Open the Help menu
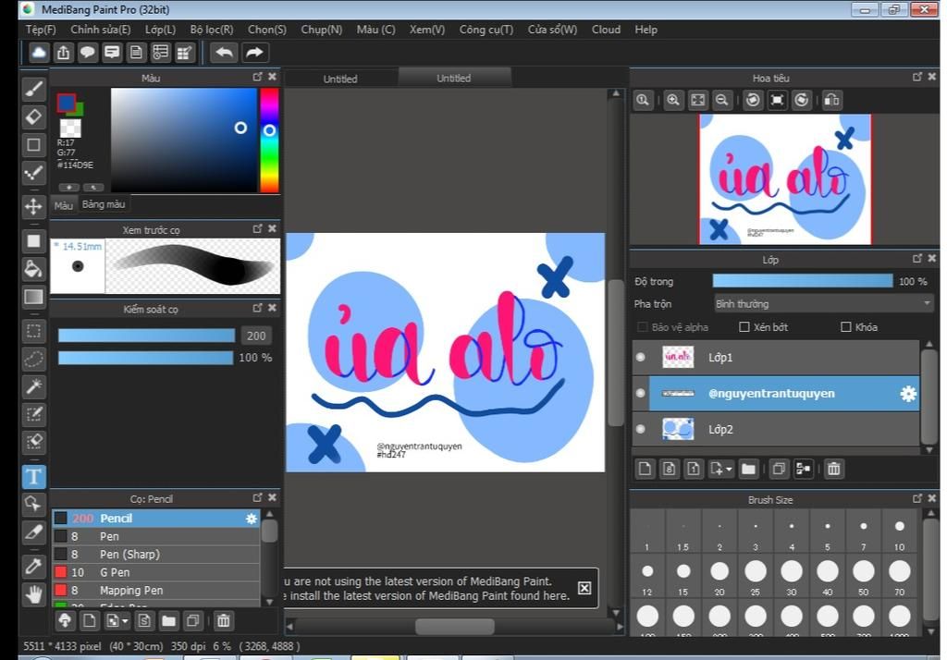The image size is (947, 660). [x=646, y=29]
